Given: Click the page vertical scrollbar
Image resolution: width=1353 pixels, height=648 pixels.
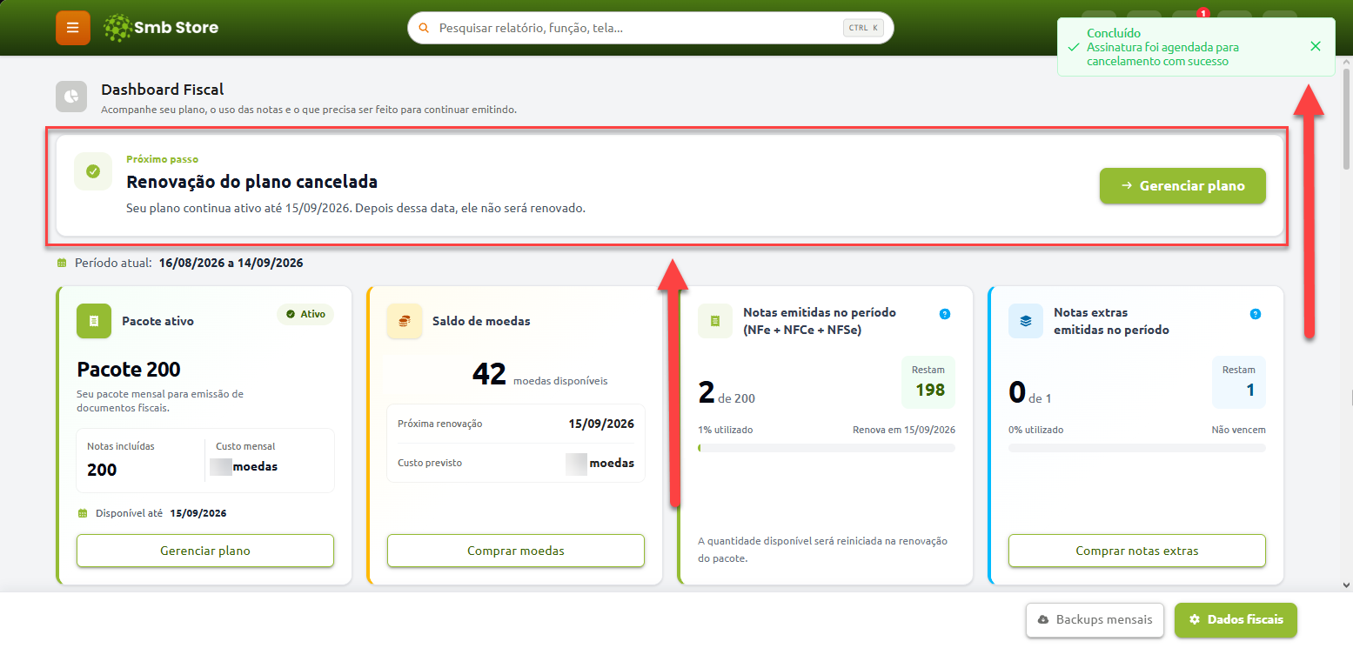Looking at the screenshot, I should [1347, 117].
